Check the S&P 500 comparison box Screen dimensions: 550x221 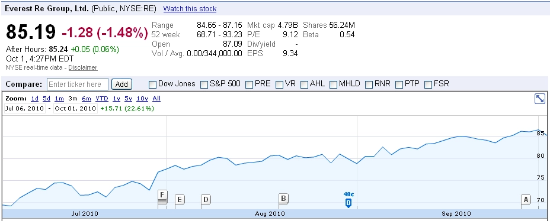[x=204, y=84]
